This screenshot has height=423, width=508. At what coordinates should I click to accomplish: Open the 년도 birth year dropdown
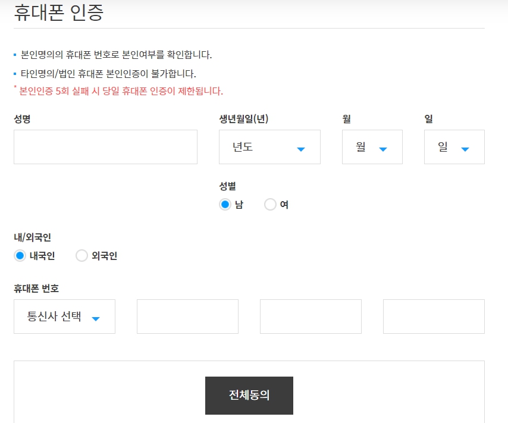coord(269,147)
